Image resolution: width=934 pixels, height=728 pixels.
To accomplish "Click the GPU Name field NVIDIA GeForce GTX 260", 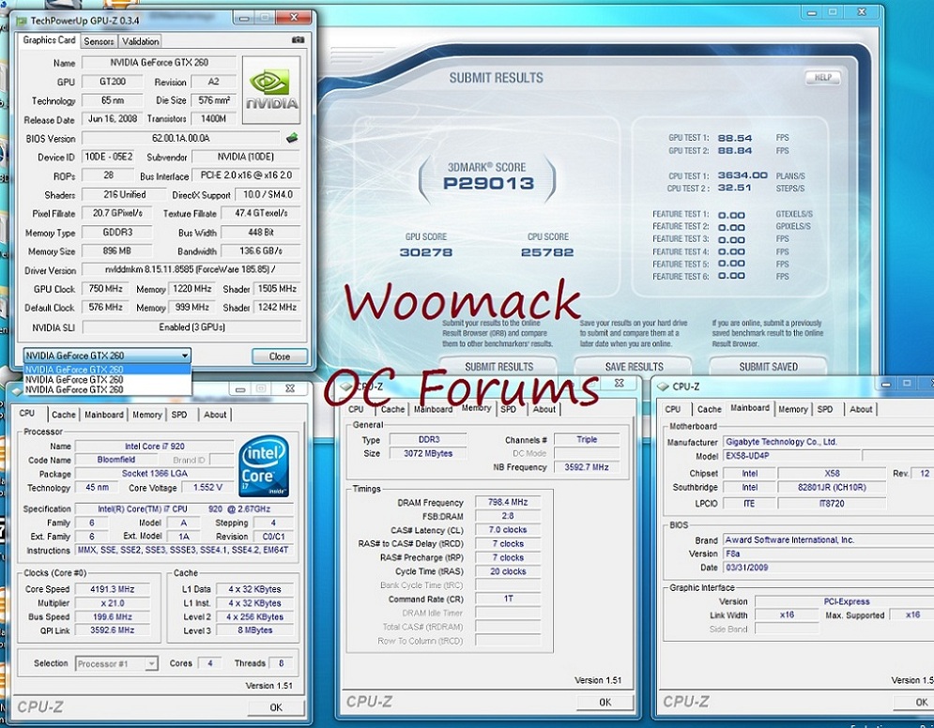I will (x=159, y=63).
